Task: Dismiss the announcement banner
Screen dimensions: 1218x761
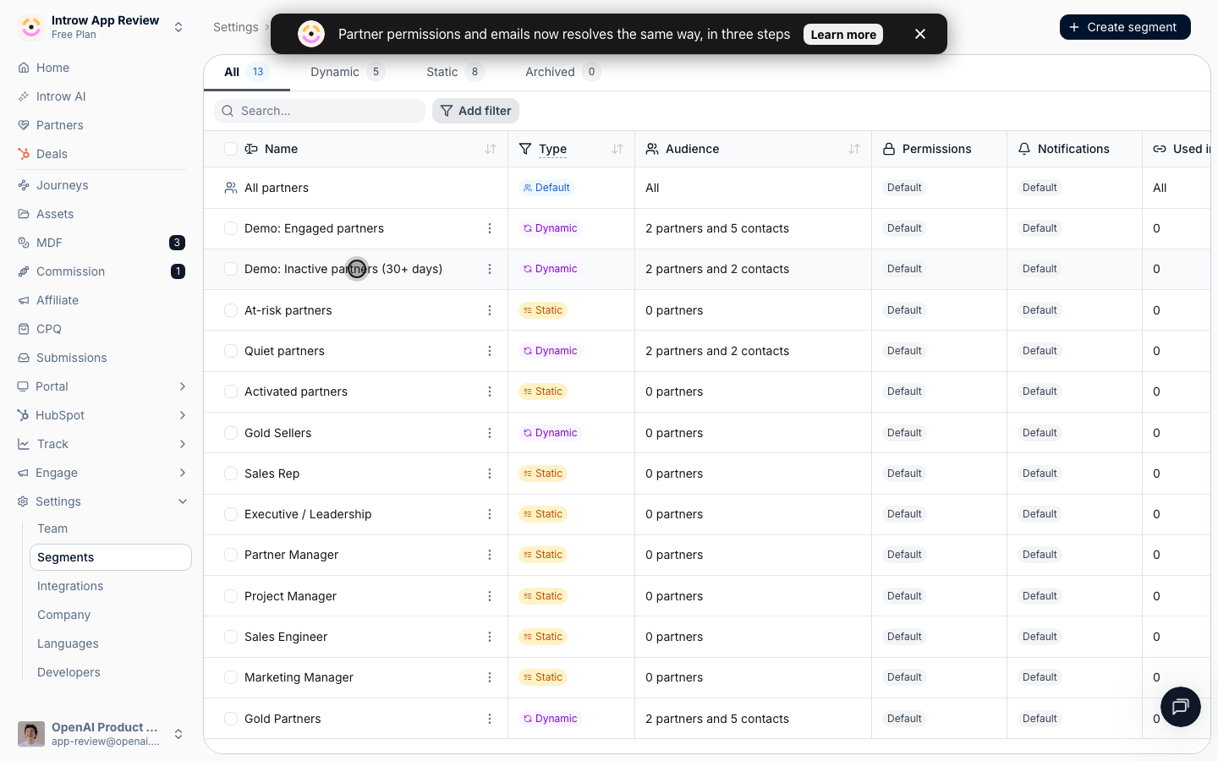Action: (920, 34)
